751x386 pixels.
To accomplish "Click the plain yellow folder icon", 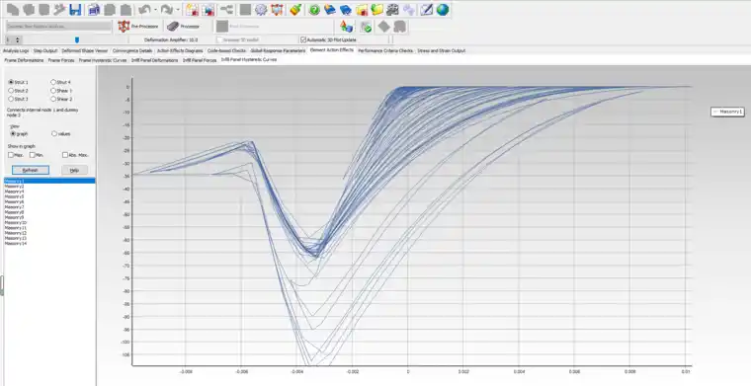I will pos(377,9).
